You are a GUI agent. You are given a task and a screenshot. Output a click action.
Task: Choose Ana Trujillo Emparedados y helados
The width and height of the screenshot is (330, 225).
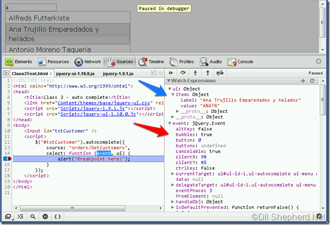(x=68, y=34)
